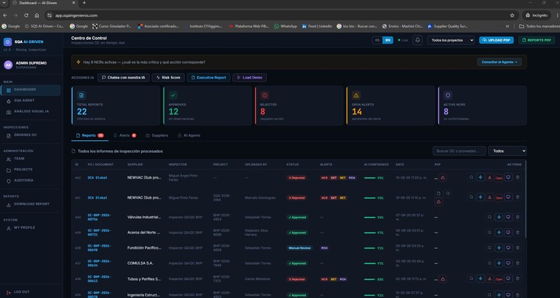This screenshot has height=298, width=560.
Task: Generate the Executive Report
Action: (x=208, y=77)
